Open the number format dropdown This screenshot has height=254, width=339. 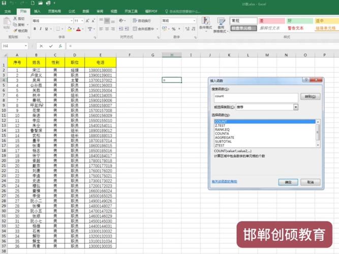pyautogui.click(x=194, y=20)
